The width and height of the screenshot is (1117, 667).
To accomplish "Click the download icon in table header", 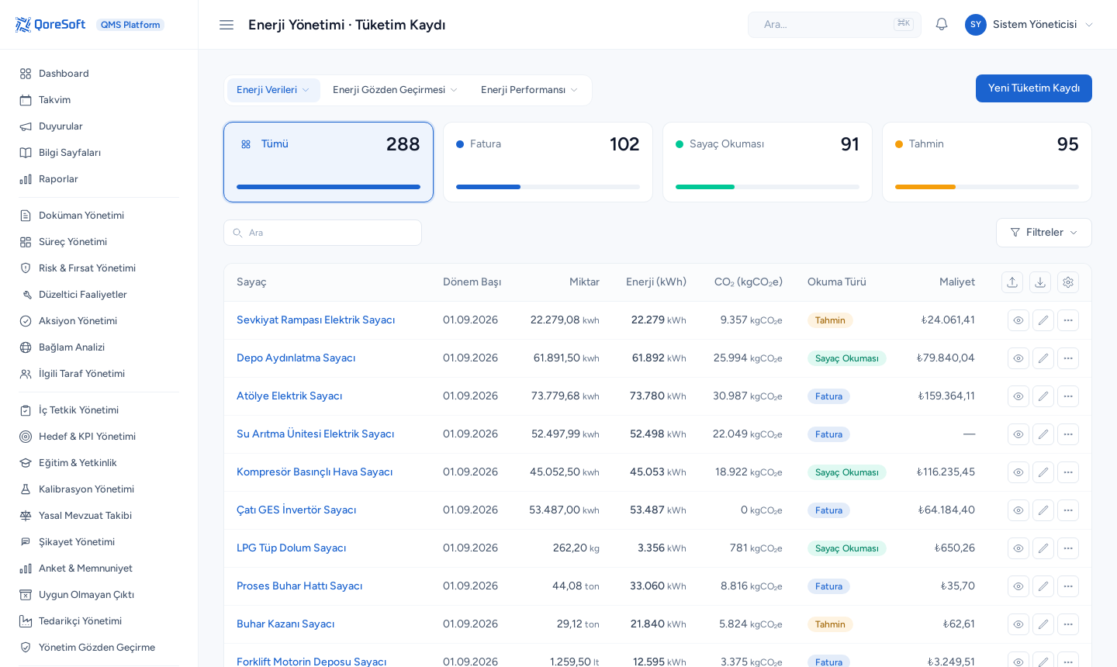I will (1040, 282).
